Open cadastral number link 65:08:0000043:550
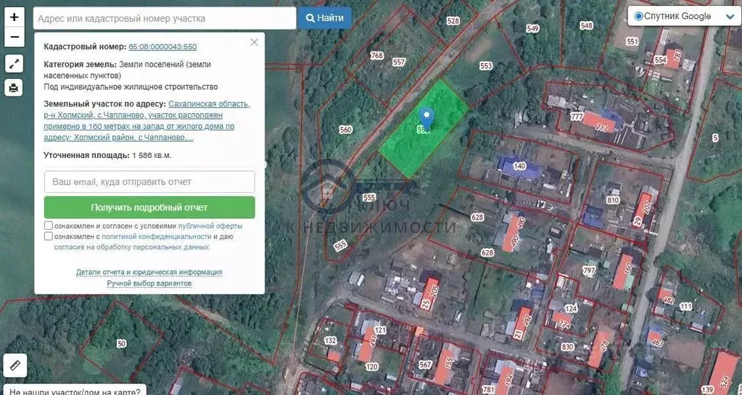 pyautogui.click(x=162, y=47)
